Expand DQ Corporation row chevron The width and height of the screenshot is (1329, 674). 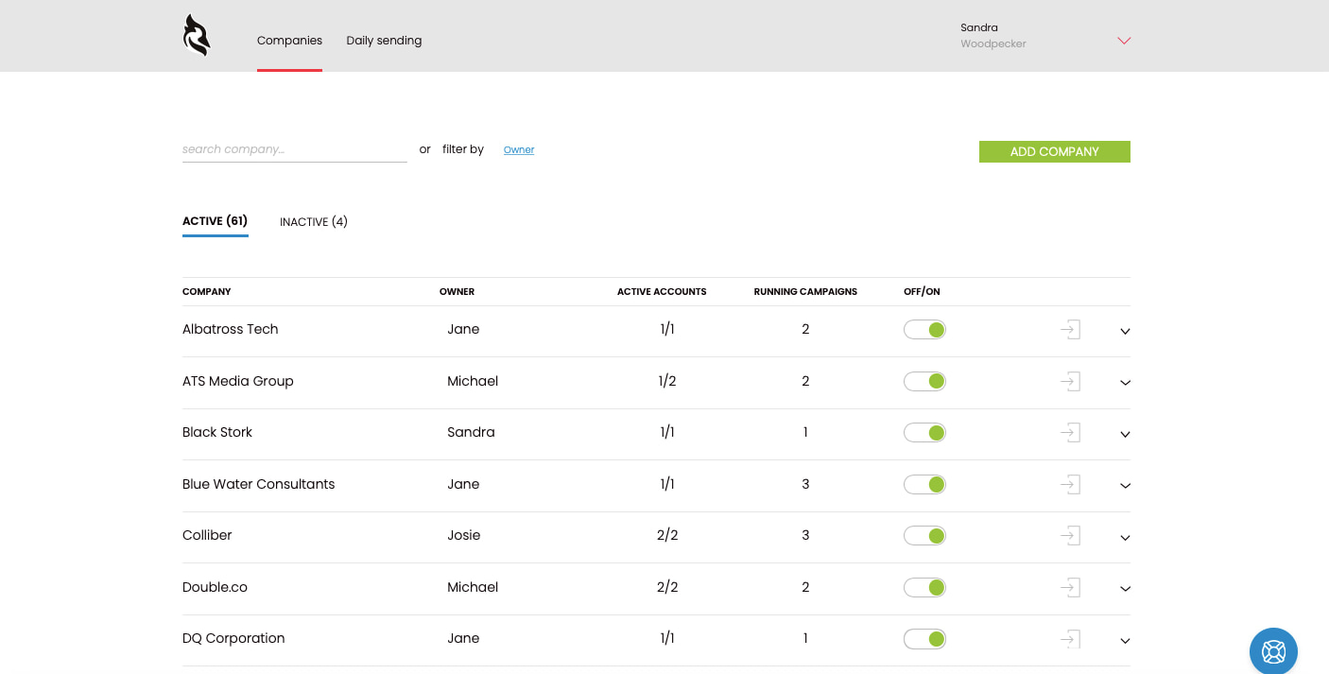coord(1125,641)
